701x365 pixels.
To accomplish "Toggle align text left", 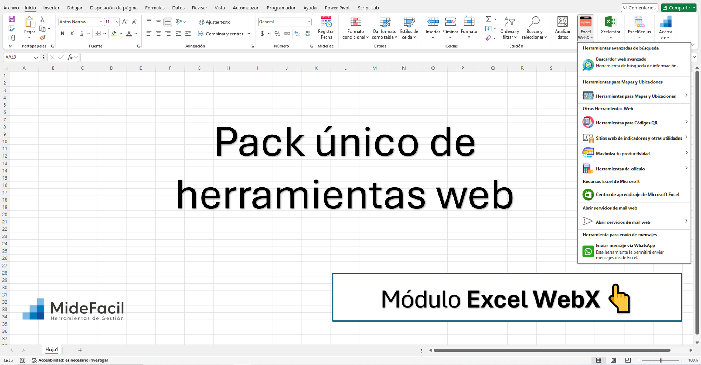I will click(x=149, y=34).
